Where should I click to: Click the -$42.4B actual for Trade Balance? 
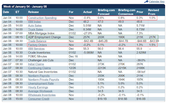88,41
